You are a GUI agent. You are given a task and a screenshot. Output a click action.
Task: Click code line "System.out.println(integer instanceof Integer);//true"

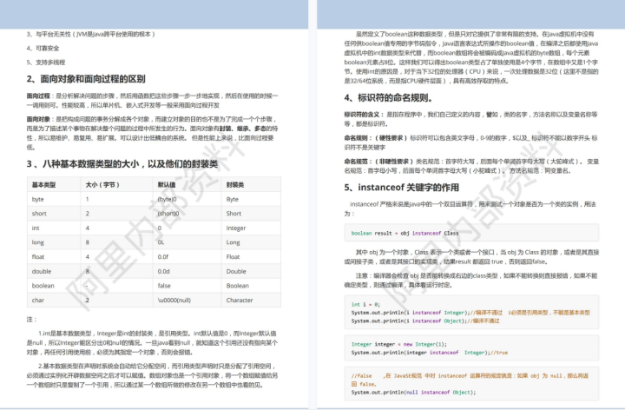(430, 353)
